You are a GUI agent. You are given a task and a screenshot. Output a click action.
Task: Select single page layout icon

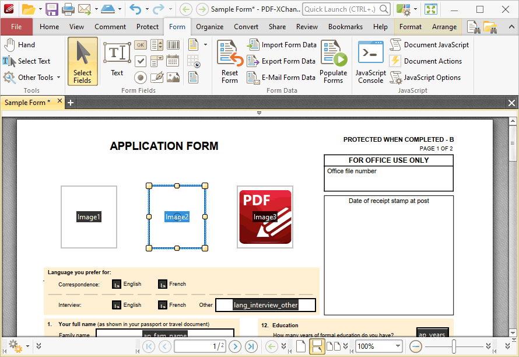(300, 346)
